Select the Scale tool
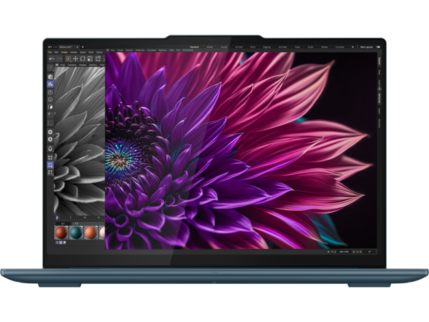Image resolution: width=429 pixels, height=322 pixels. 89,59
